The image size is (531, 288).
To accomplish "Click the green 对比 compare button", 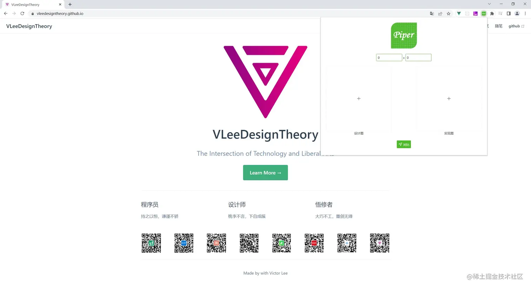I will (404, 145).
